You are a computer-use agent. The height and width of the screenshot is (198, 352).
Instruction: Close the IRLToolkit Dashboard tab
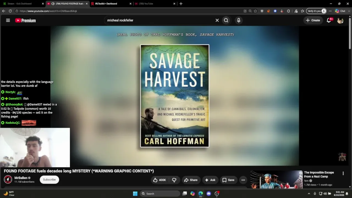pyautogui.click(x=131, y=4)
